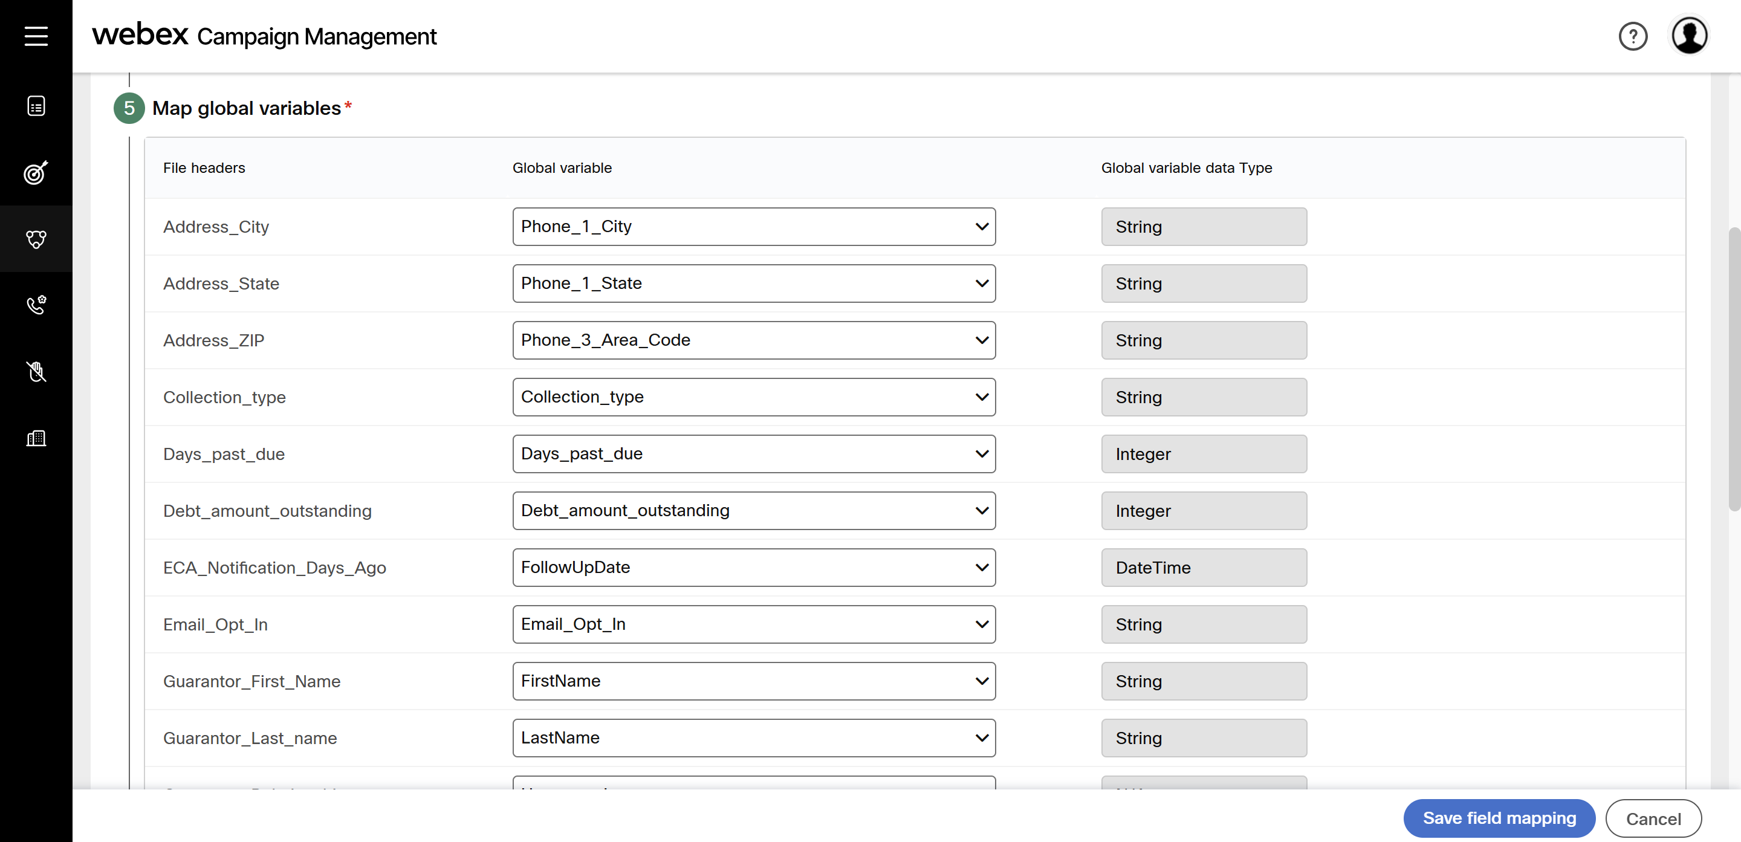The height and width of the screenshot is (842, 1741).
Task: Open the FollowUpDate global variable dropdown
Action: click(754, 567)
